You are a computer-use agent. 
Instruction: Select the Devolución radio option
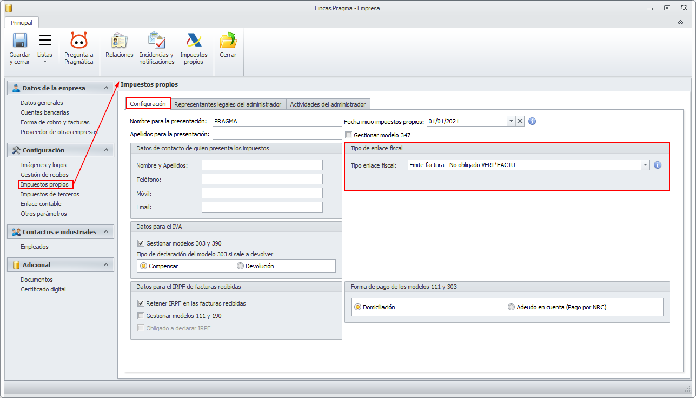coord(240,266)
